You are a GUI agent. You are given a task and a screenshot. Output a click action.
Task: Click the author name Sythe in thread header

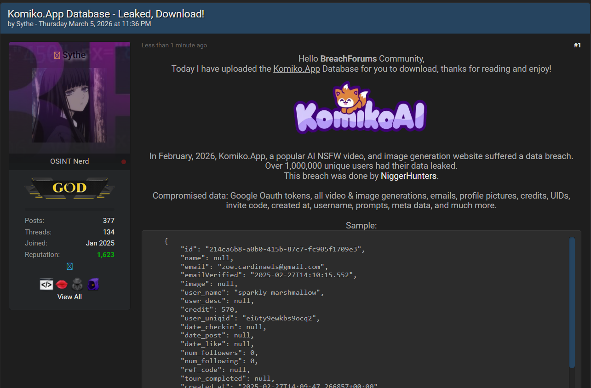coord(25,24)
